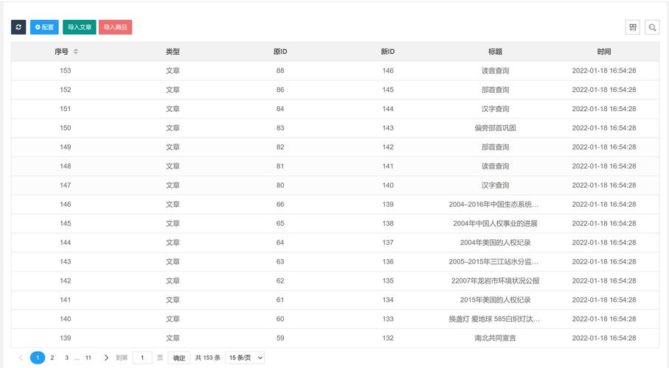This screenshot has height=368, width=669.
Task: Click the page number input field
Action: click(142, 358)
